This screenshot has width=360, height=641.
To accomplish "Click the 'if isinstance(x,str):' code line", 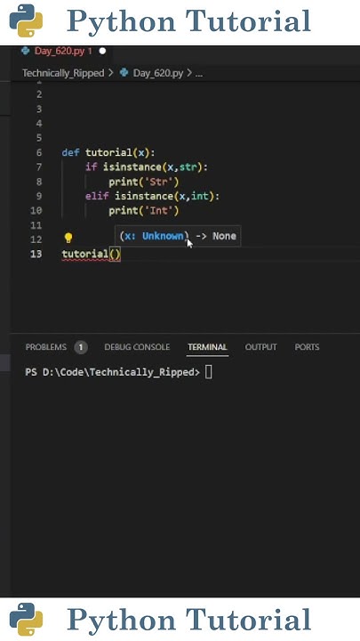I will point(147,166).
